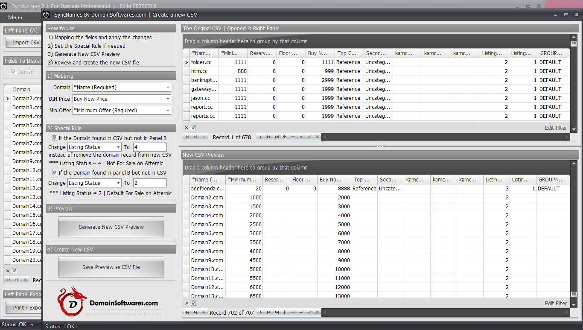Clear filter X icon in New CSV Preview panel

[187, 303]
